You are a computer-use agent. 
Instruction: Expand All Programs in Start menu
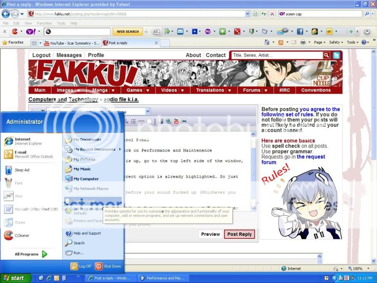click(31, 254)
